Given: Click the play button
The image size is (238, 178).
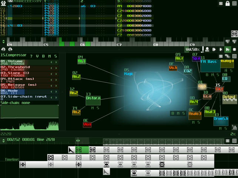Looking at the screenshot, I should click(x=221, y=49).
